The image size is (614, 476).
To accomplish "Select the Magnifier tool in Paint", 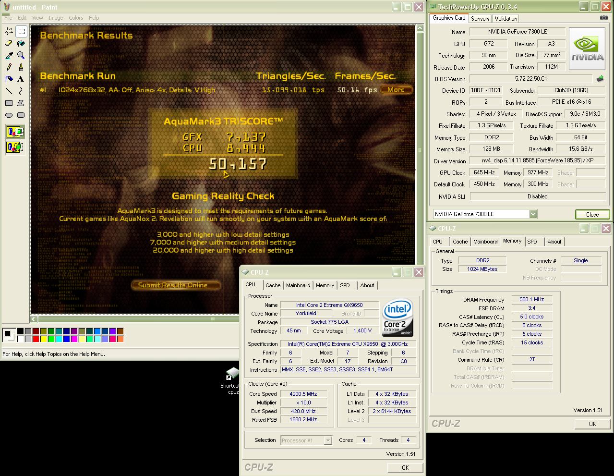I will [21, 56].
